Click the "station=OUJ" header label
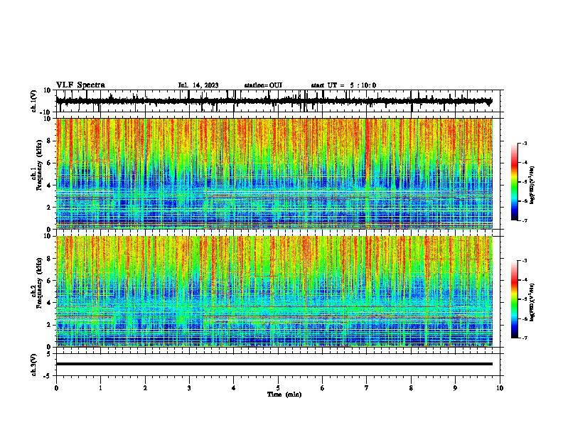Image resolution: width=563 pixels, height=435 pixels. pyautogui.click(x=263, y=85)
